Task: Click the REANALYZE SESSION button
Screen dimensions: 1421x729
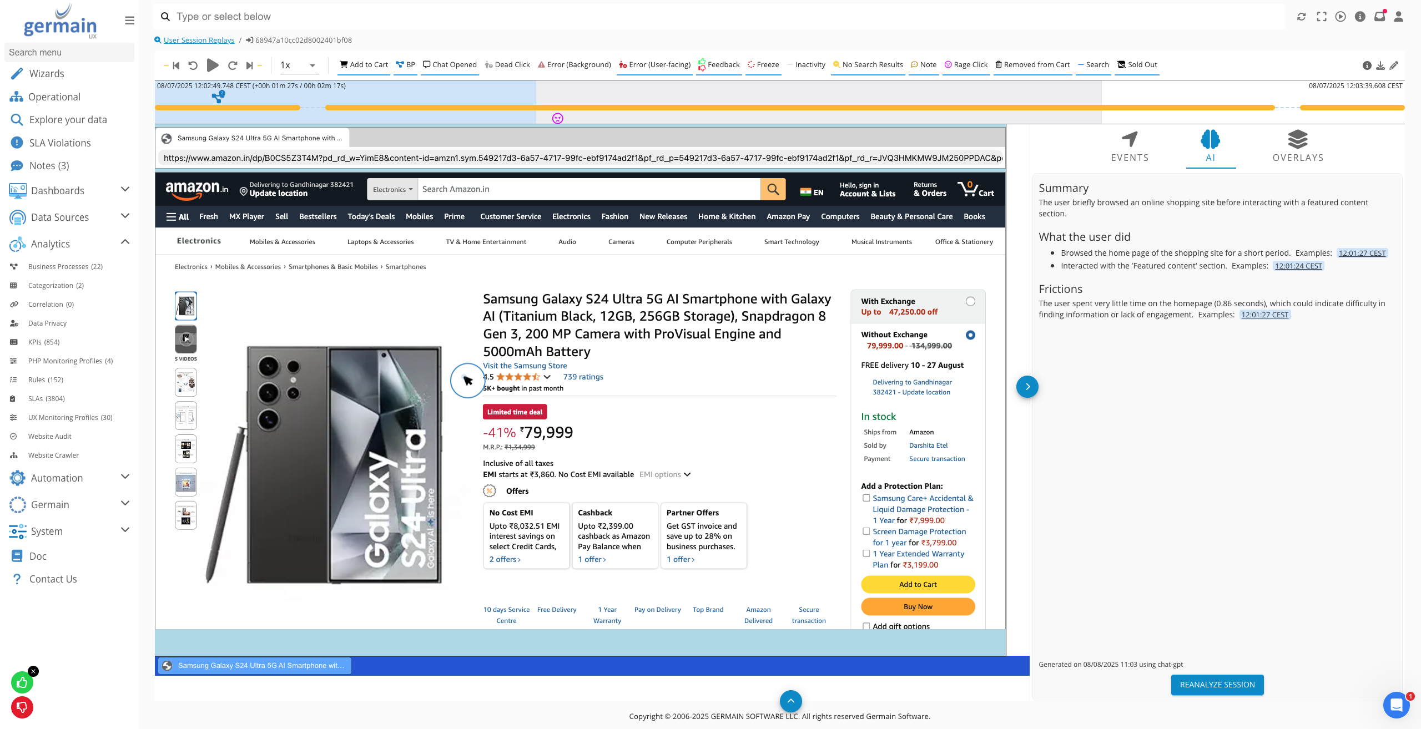Action: [1217, 685]
